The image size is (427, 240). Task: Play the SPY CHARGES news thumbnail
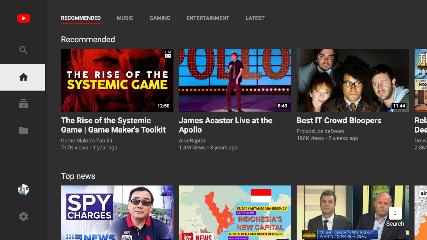(117, 213)
